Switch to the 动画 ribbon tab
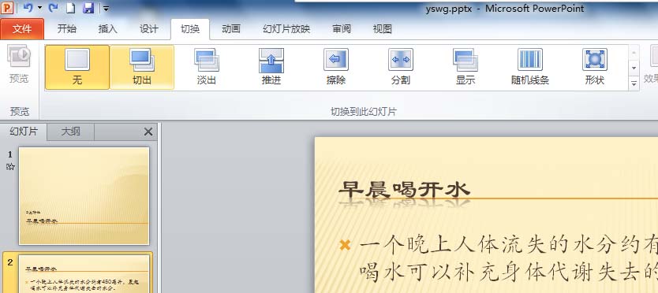This screenshot has width=658, height=293. point(231,29)
